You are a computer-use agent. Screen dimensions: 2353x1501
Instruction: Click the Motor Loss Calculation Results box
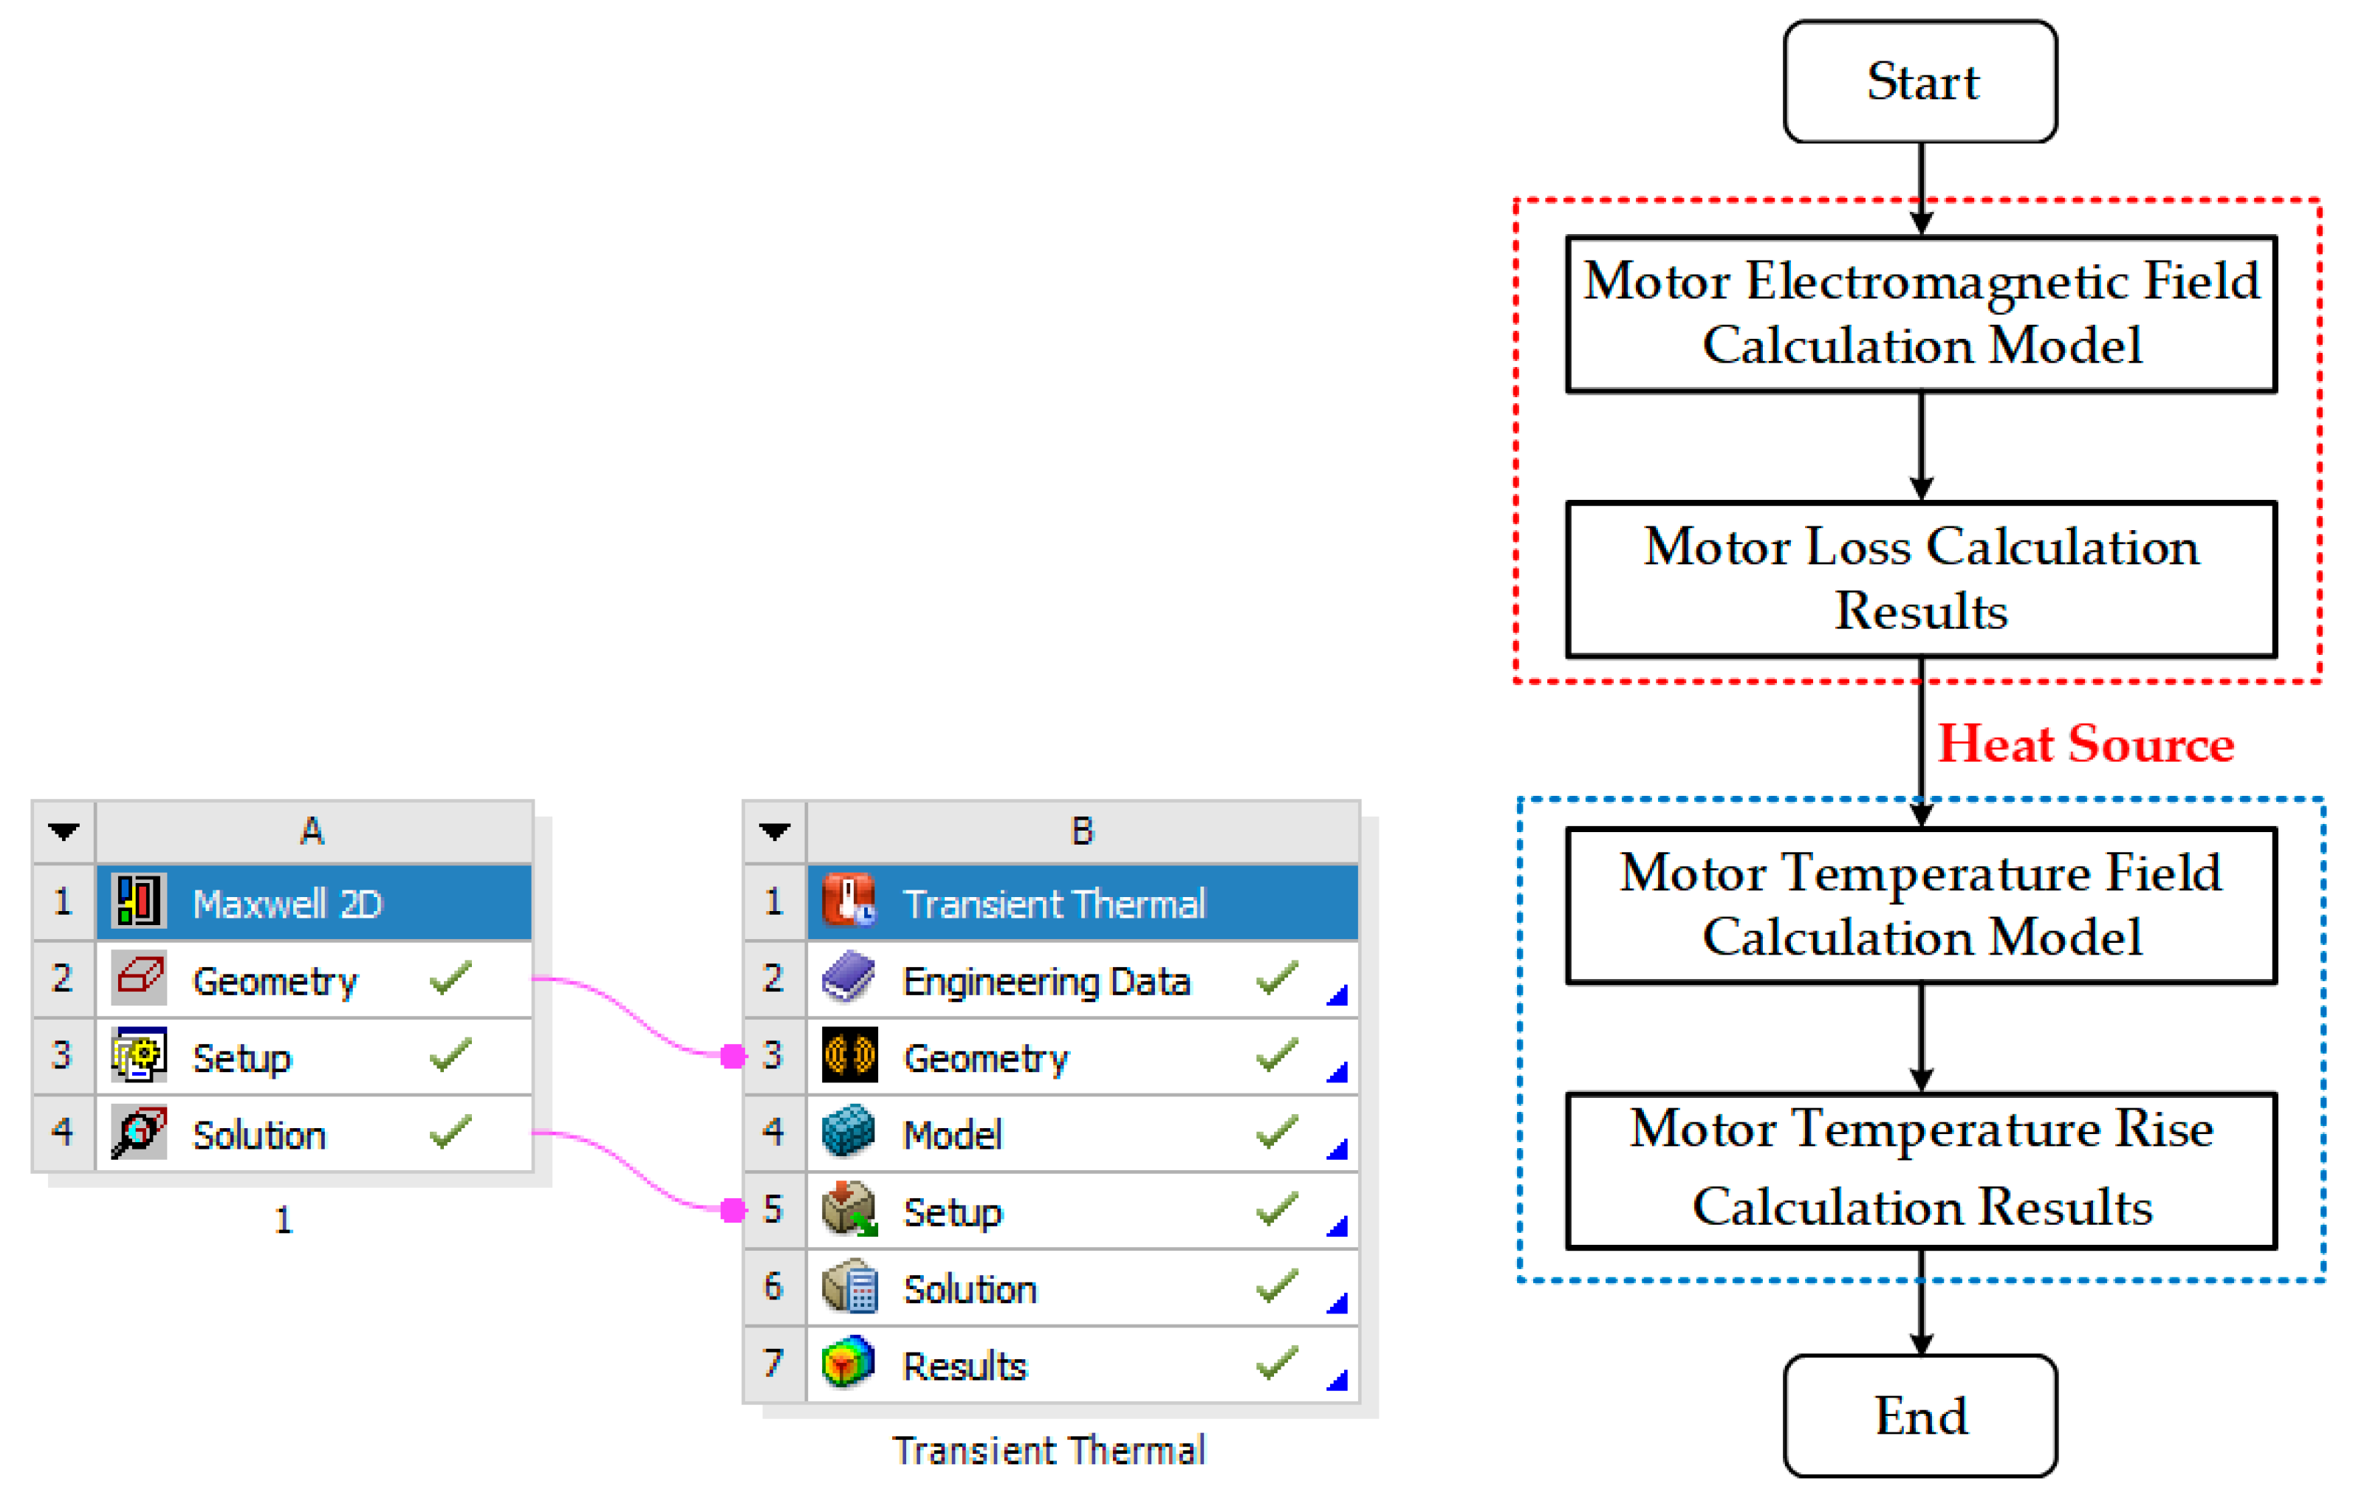(x=1920, y=579)
